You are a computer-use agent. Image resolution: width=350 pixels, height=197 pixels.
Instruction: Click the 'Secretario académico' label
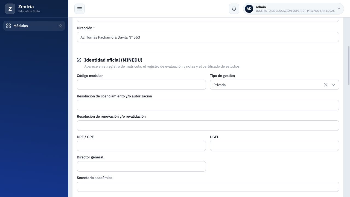tap(95, 178)
